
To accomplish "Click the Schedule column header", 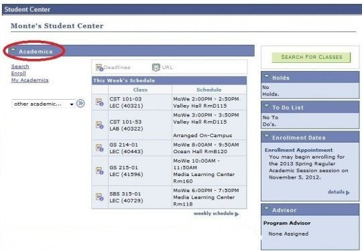I will pyautogui.click(x=209, y=90).
